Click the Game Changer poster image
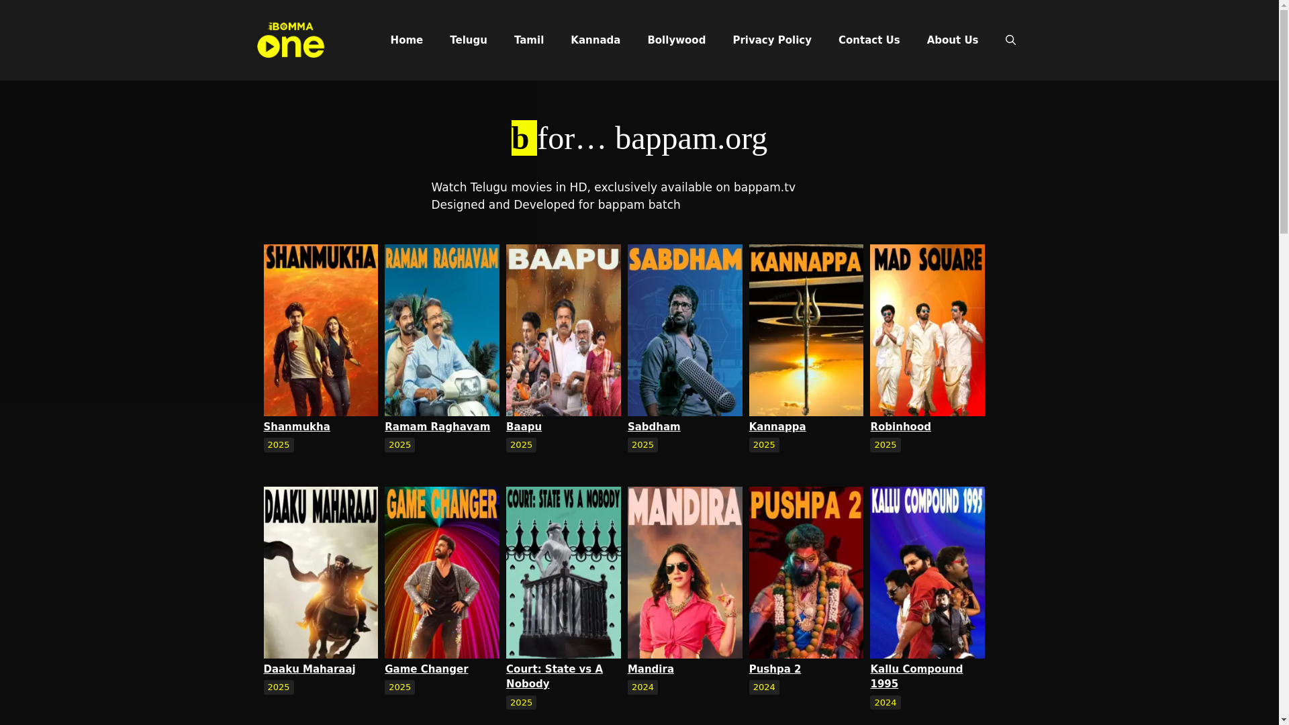 [x=442, y=572]
